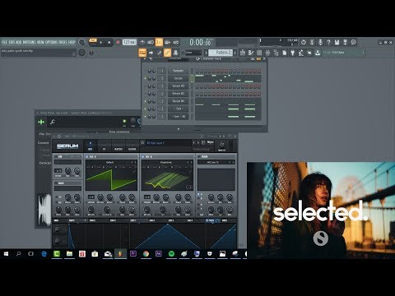Toggle Serum's OSC B enable switch
The height and width of the screenshot is (296, 395).
(143, 157)
